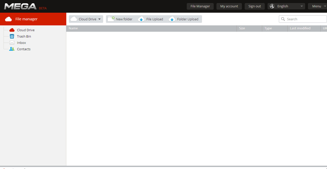
Task: Switch to the File Manager tab
Action: tap(200, 6)
